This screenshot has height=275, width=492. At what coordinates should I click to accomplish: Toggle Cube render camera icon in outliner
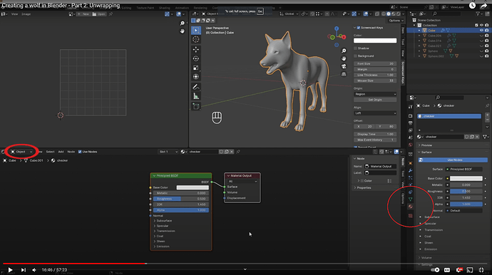click(x=487, y=31)
